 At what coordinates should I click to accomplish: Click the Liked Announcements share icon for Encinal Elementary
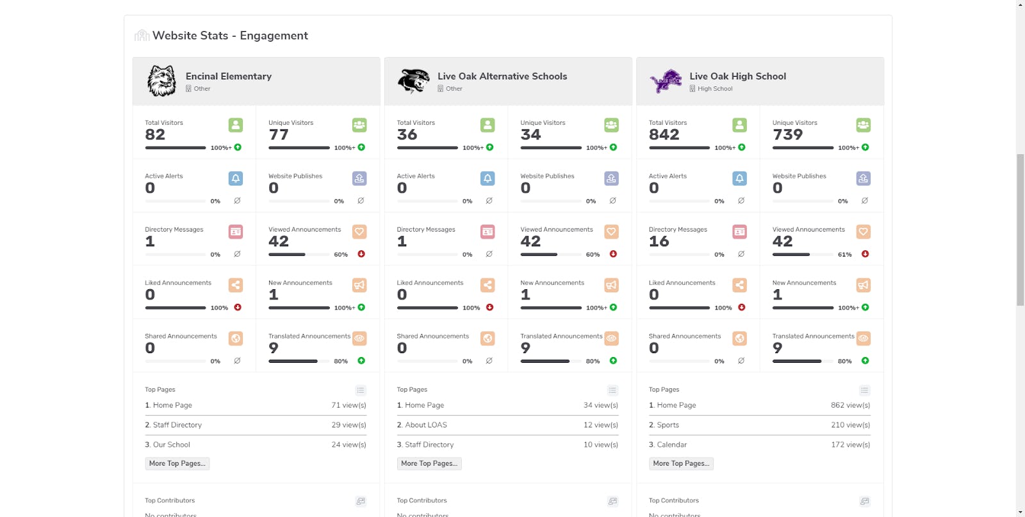pos(235,285)
